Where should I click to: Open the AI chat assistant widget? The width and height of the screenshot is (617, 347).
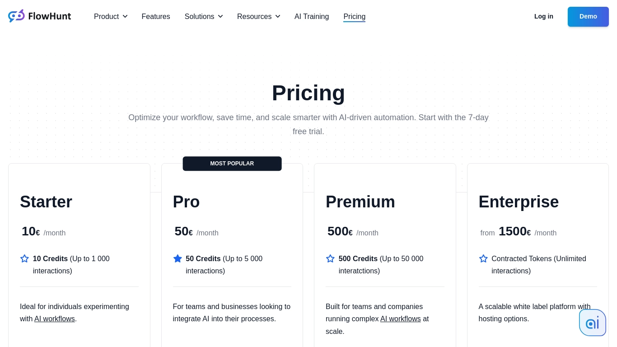(x=593, y=322)
